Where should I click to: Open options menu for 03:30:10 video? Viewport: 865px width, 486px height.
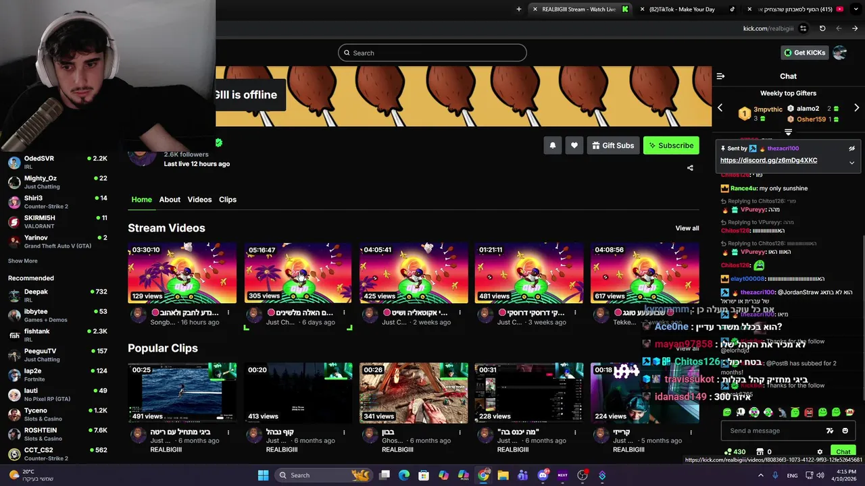(228, 313)
